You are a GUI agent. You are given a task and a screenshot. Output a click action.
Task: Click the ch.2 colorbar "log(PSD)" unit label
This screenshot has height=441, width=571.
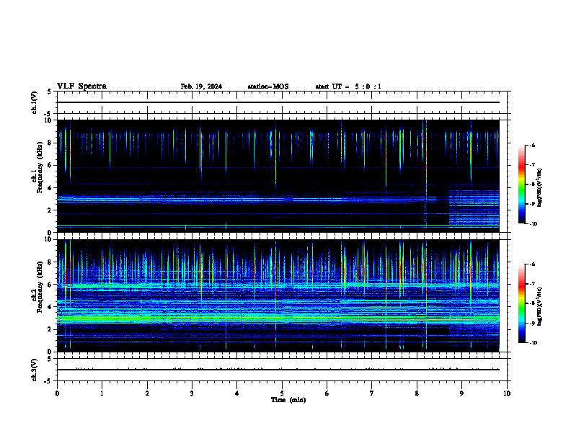pyautogui.click(x=540, y=307)
